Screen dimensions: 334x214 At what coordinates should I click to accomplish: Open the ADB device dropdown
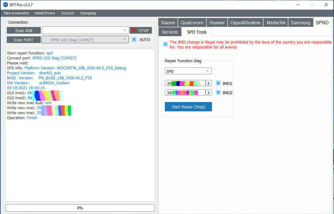point(85,30)
